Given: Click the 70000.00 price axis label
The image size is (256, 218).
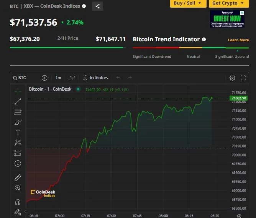Looking at the screenshot, I should point(239,155).
